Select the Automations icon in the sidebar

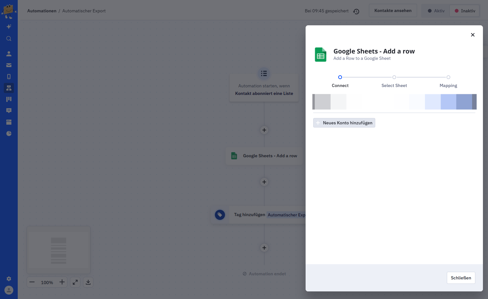[9, 88]
